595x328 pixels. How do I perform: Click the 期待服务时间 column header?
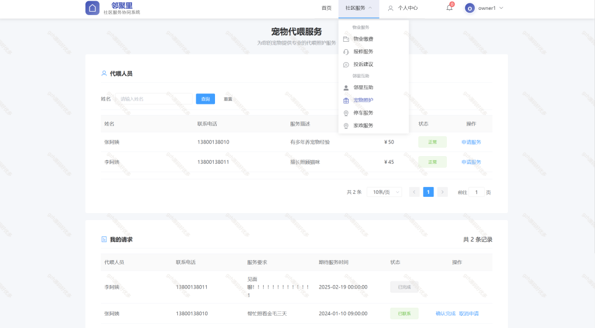pyautogui.click(x=334, y=262)
